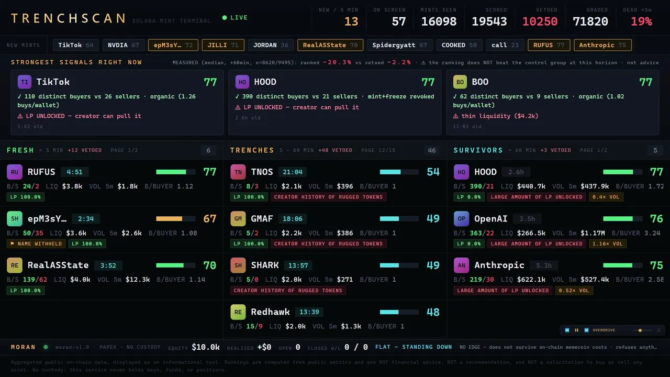Select the RUFUS 77 ticker chip

549,45
